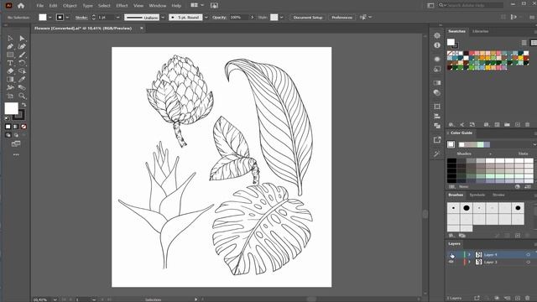Open stroke weight dropdown
This screenshot has height=302, width=537.
117,17
